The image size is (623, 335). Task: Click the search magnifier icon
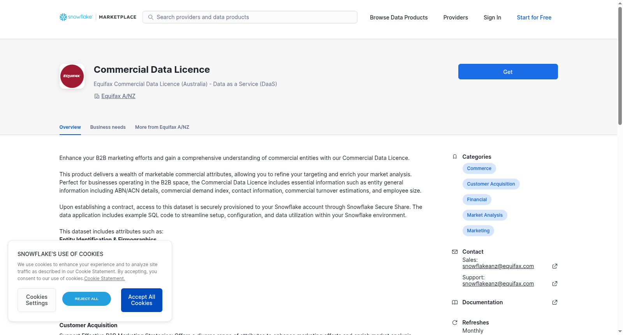coord(151,17)
